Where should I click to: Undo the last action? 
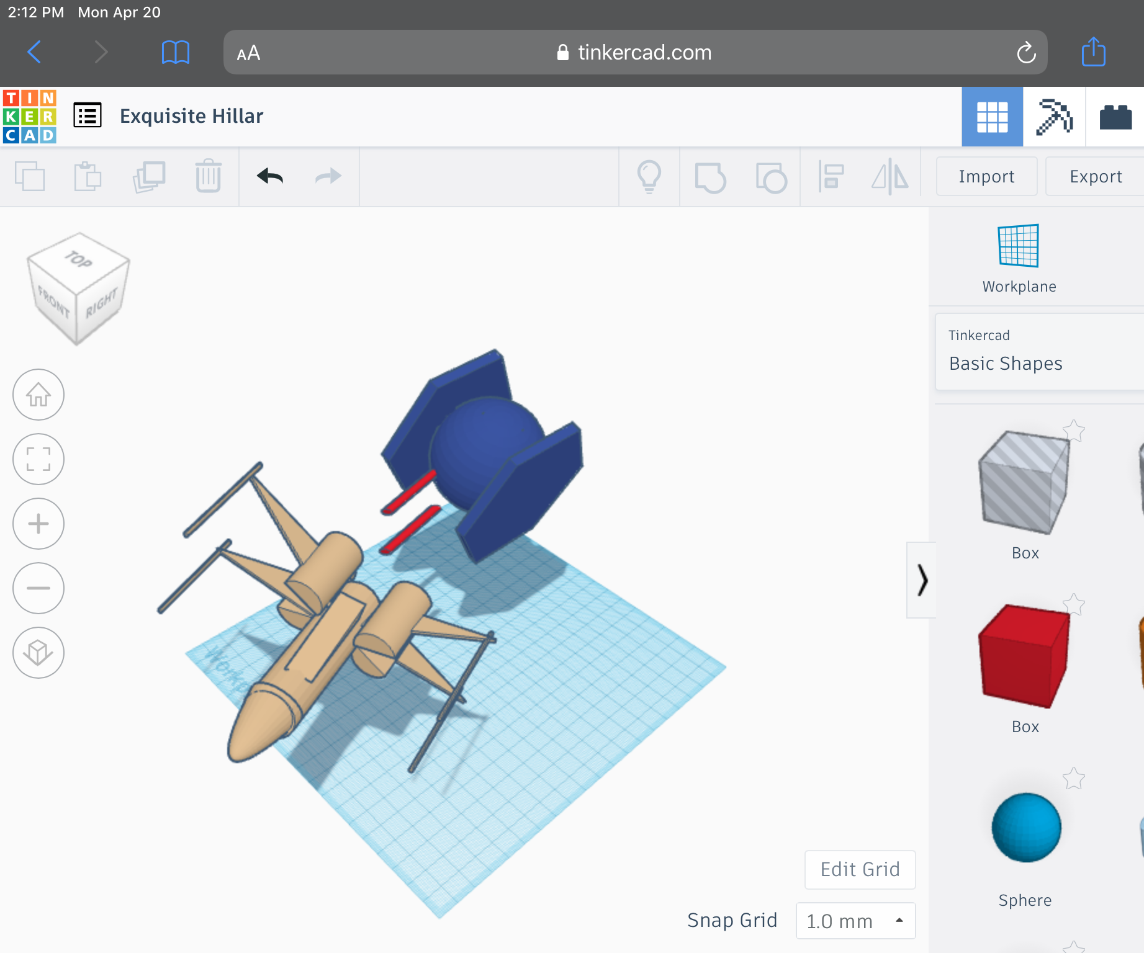[269, 176]
